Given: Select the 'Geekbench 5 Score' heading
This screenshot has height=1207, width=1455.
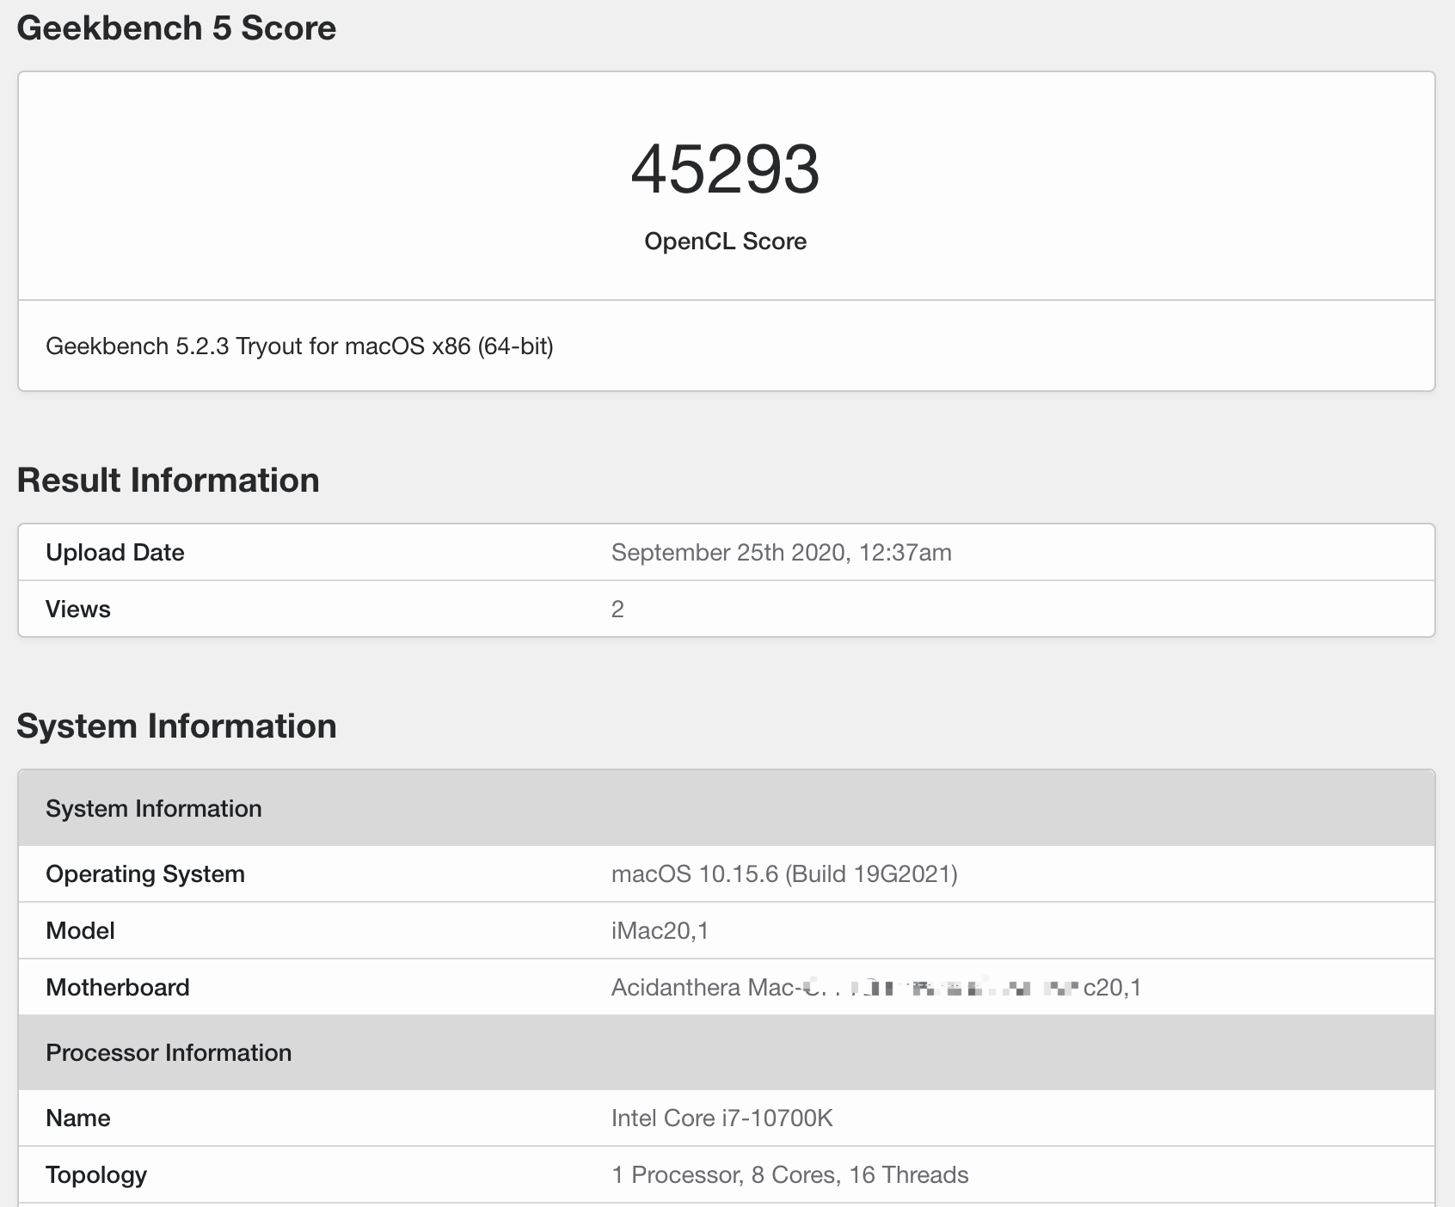Looking at the screenshot, I should (176, 28).
